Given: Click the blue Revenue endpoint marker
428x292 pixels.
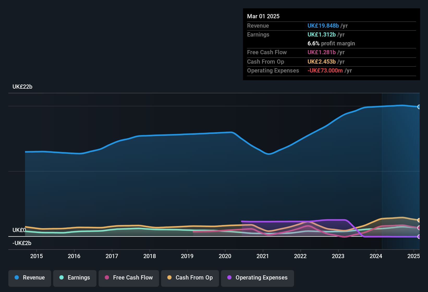Looking at the screenshot, I should coord(419,107).
